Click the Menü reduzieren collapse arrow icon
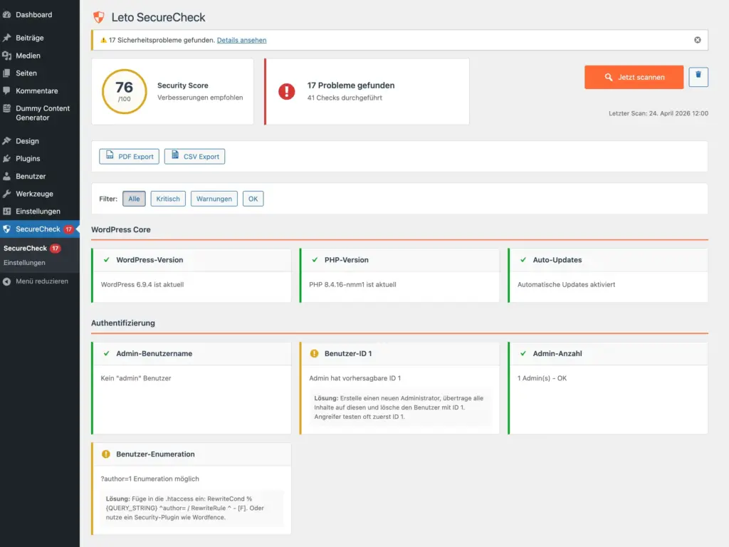 point(6,281)
